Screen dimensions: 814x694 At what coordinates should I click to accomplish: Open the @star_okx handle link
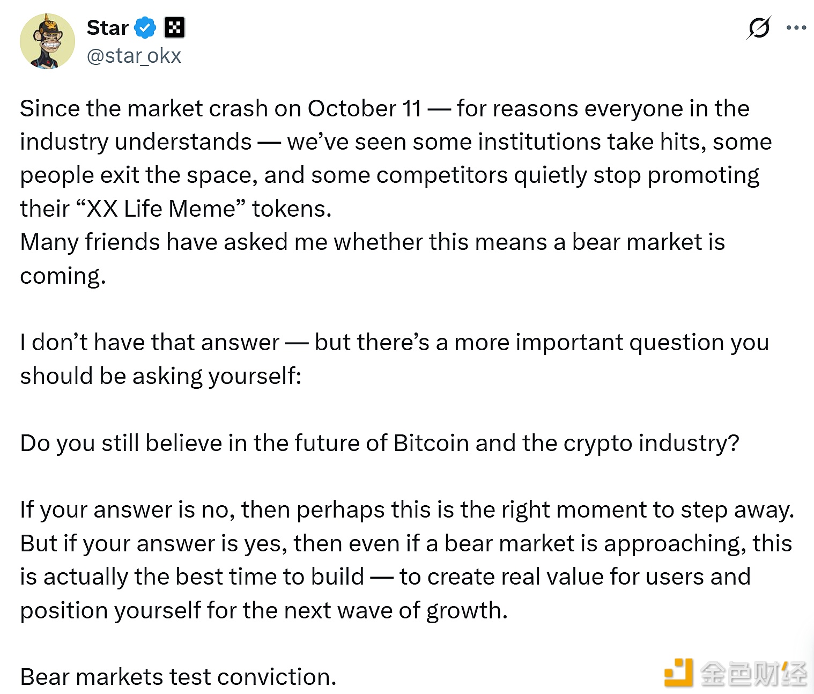click(x=135, y=56)
